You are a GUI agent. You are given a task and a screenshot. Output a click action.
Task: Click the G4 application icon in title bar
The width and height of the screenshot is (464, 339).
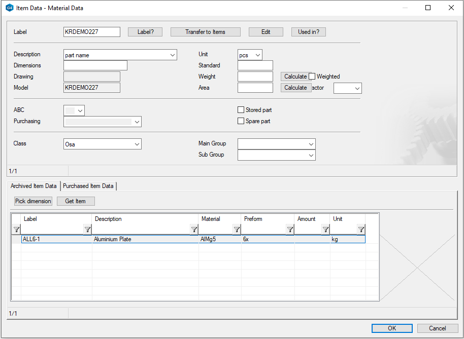tap(9, 8)
